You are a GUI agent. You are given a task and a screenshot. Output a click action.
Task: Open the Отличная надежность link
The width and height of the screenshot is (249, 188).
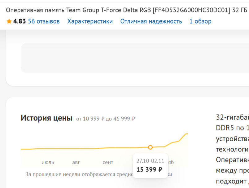pyautogui.click(x=151, y=21)
